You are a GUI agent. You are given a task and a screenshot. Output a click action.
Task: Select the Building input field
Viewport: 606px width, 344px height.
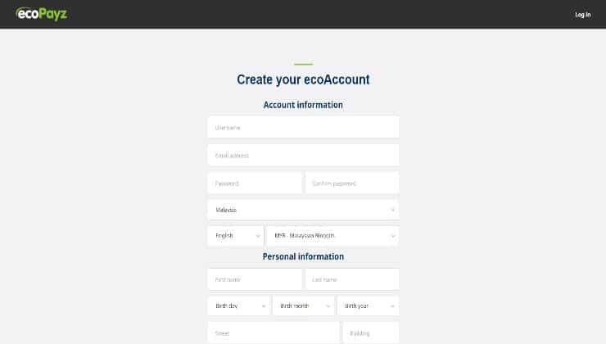click(x=371, y=333)
